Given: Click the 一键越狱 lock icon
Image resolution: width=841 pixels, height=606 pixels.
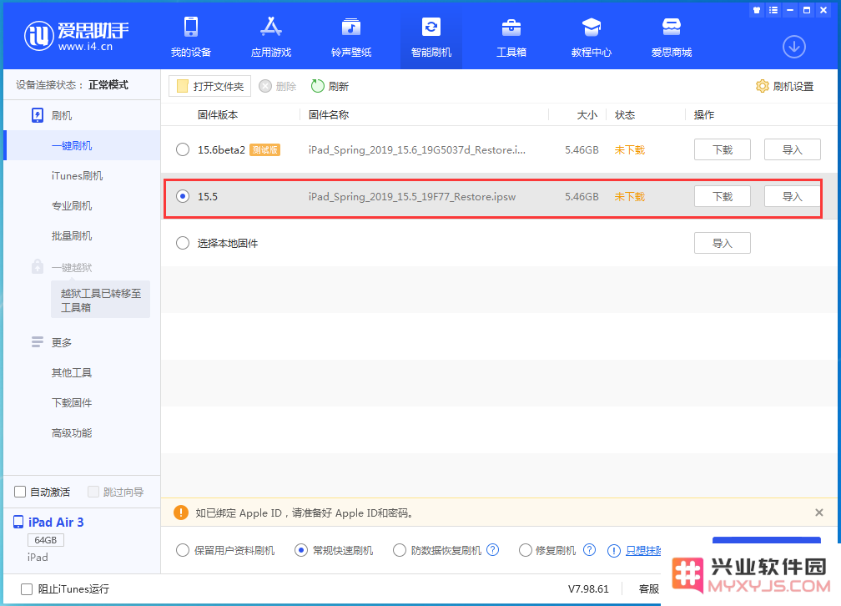Looking at the screenshot, I should click(37, 267).
